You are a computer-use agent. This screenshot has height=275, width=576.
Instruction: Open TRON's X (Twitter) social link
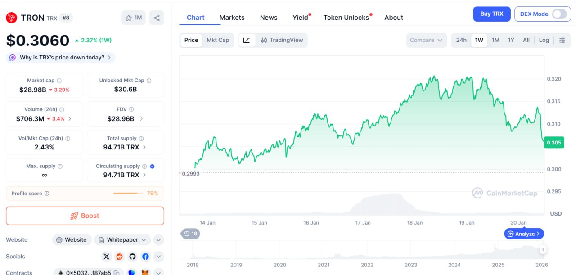point(106,257)
